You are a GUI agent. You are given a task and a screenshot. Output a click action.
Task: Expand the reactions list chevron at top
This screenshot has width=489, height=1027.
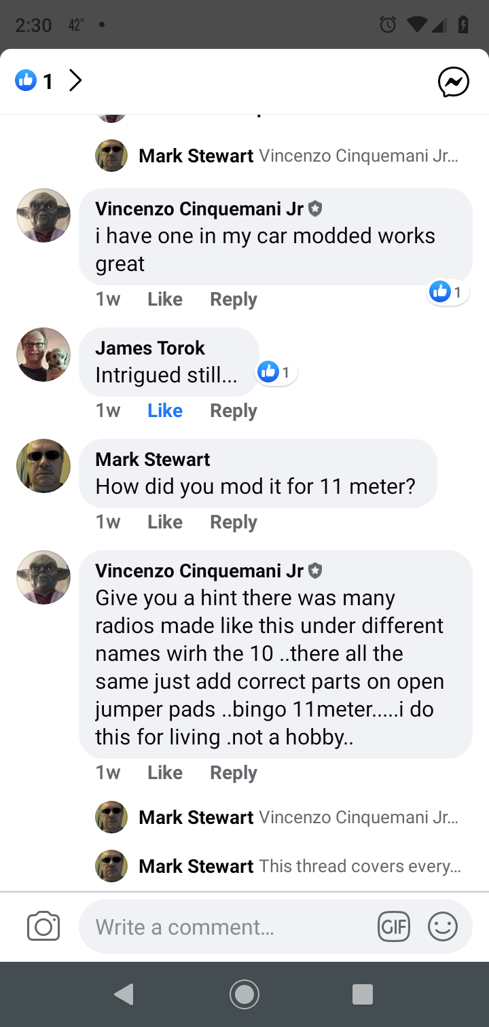coord(75,82)
